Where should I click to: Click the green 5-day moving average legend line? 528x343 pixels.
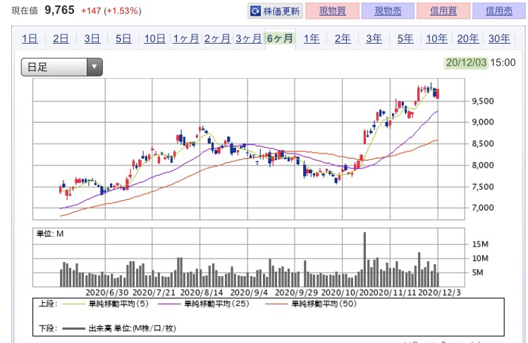click(x=73, y=304)
